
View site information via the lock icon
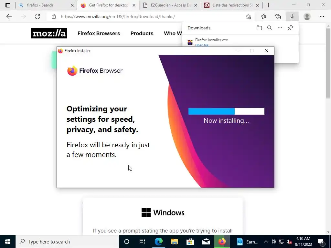pos(54,16)
